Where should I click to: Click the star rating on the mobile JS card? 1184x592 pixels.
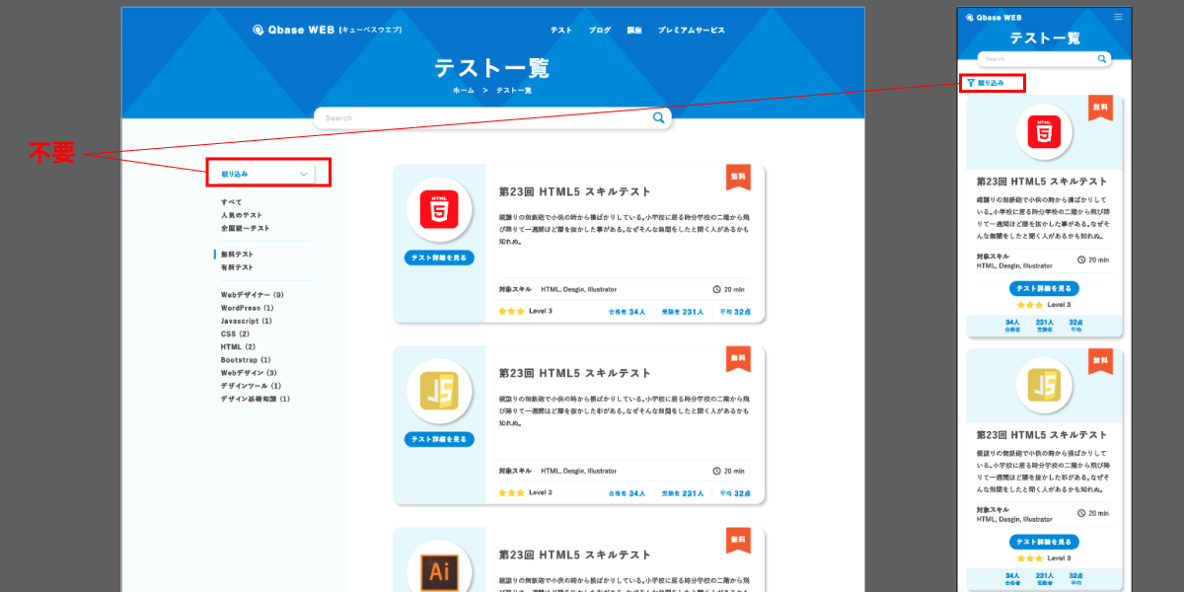(1031, 558)
